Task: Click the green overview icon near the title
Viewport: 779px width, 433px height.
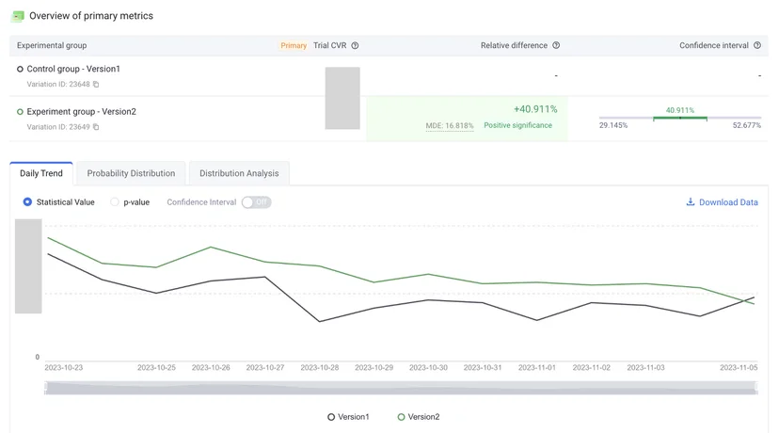Action: pos(17,16)
